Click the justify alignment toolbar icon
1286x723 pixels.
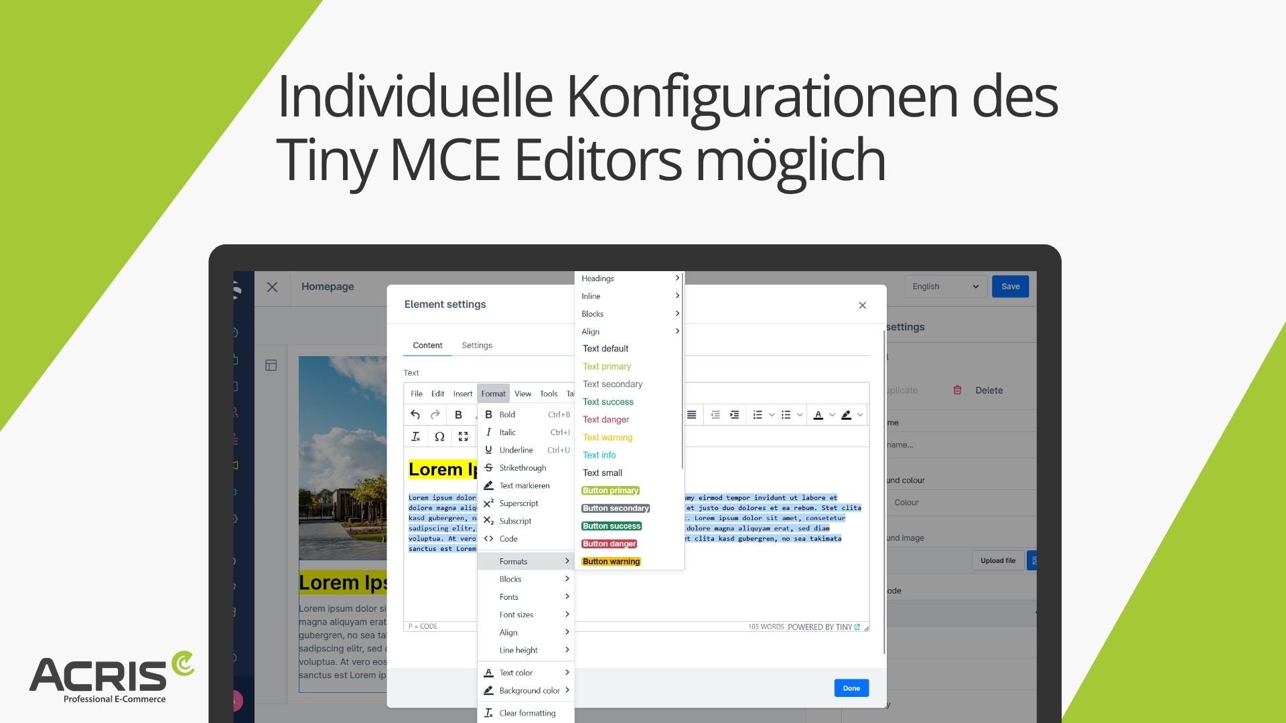click(692, 415)
